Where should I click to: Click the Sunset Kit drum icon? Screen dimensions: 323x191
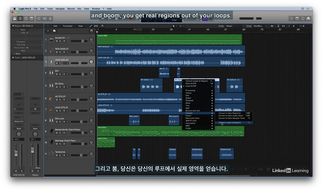coord(51,40)
